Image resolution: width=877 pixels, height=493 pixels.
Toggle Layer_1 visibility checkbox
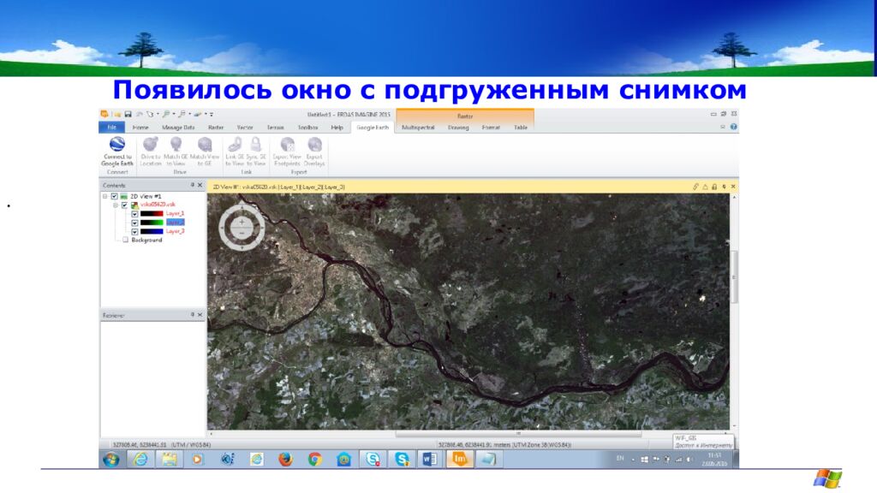point(134,213)
